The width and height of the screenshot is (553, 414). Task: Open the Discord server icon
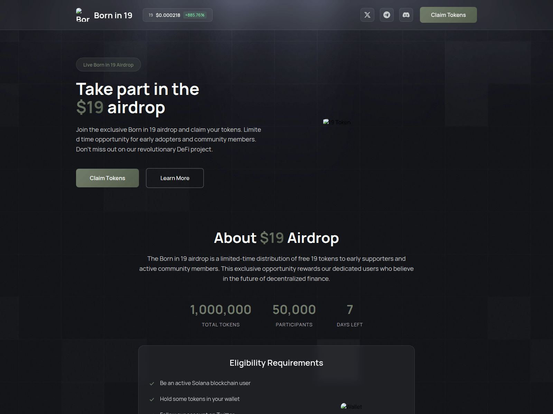click(x=406, y=15)
